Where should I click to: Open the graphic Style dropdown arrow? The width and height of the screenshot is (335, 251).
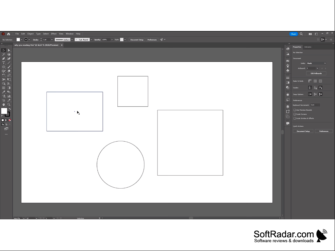[x=125, y=40]
